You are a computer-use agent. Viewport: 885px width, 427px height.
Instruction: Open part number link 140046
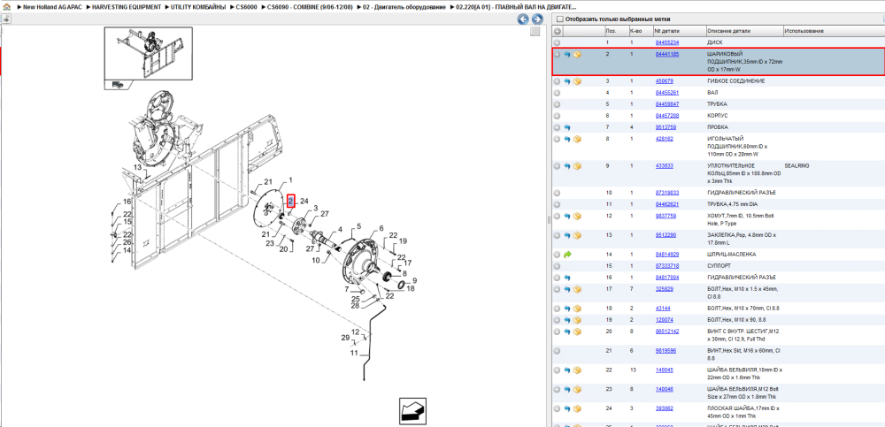pyautogui.click(x=665, y=389)
